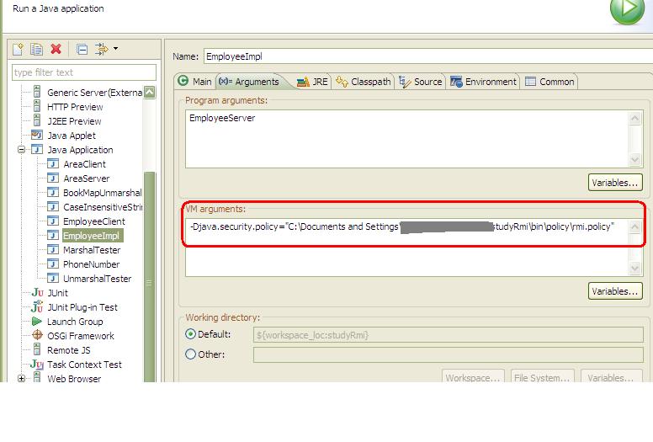This screenshot has width=653, height=442.
Task: Select JUnit in the configuration tree
Action: point(57,293)
